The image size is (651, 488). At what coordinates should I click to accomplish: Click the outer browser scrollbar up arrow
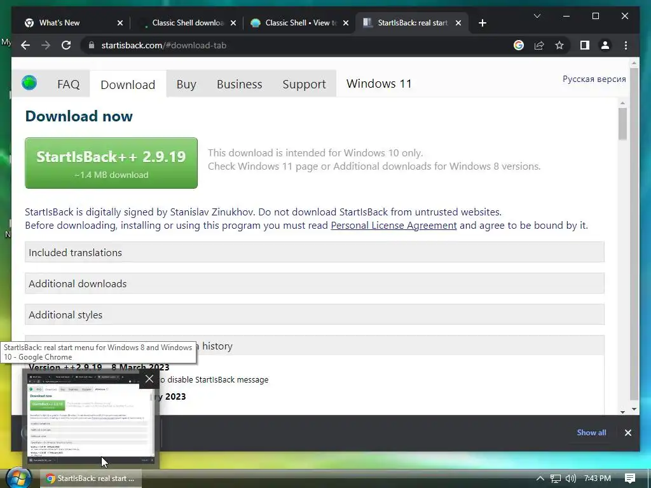point(634,64)
